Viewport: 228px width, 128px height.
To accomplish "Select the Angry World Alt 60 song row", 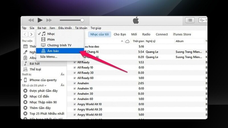I will (x=137, y=115).
